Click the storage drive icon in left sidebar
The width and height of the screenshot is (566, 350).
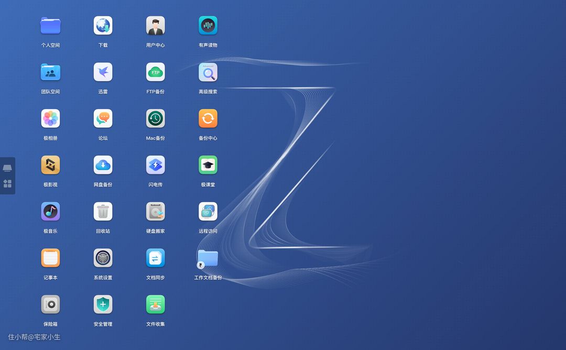click(x=7, y=168)
